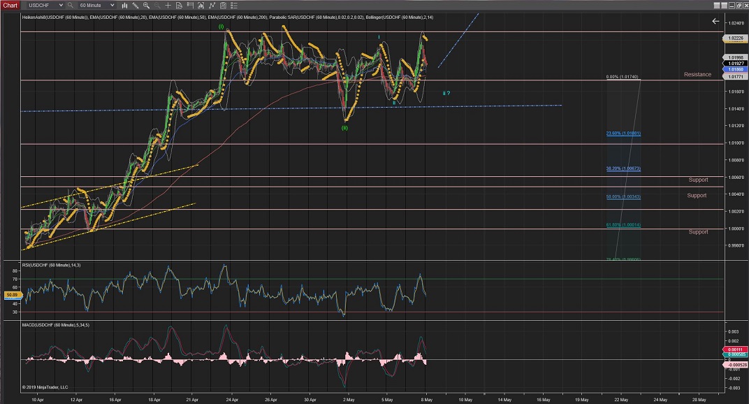This screenshot has width=749, height=404.
Task: Click the zoom in magnifier icon
Action: pos(145,5)
